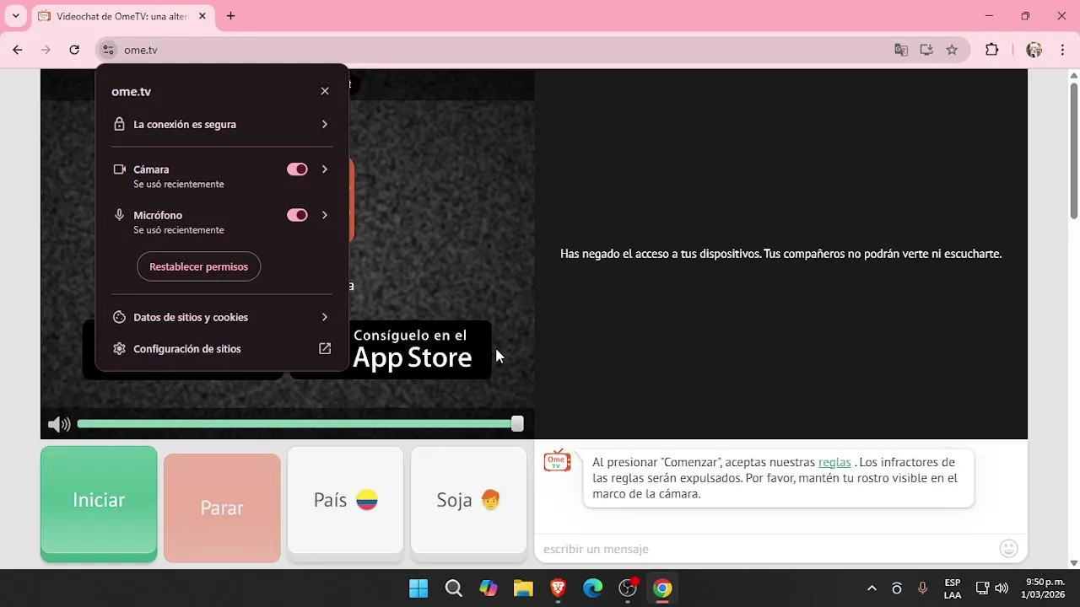
Task: Open Chrome three-dot menu
Action: click(1062, 50)
